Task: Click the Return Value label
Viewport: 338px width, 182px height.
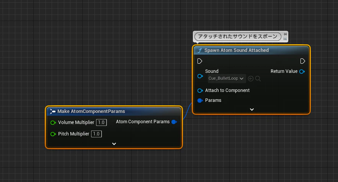Action: tap(284, 71)
